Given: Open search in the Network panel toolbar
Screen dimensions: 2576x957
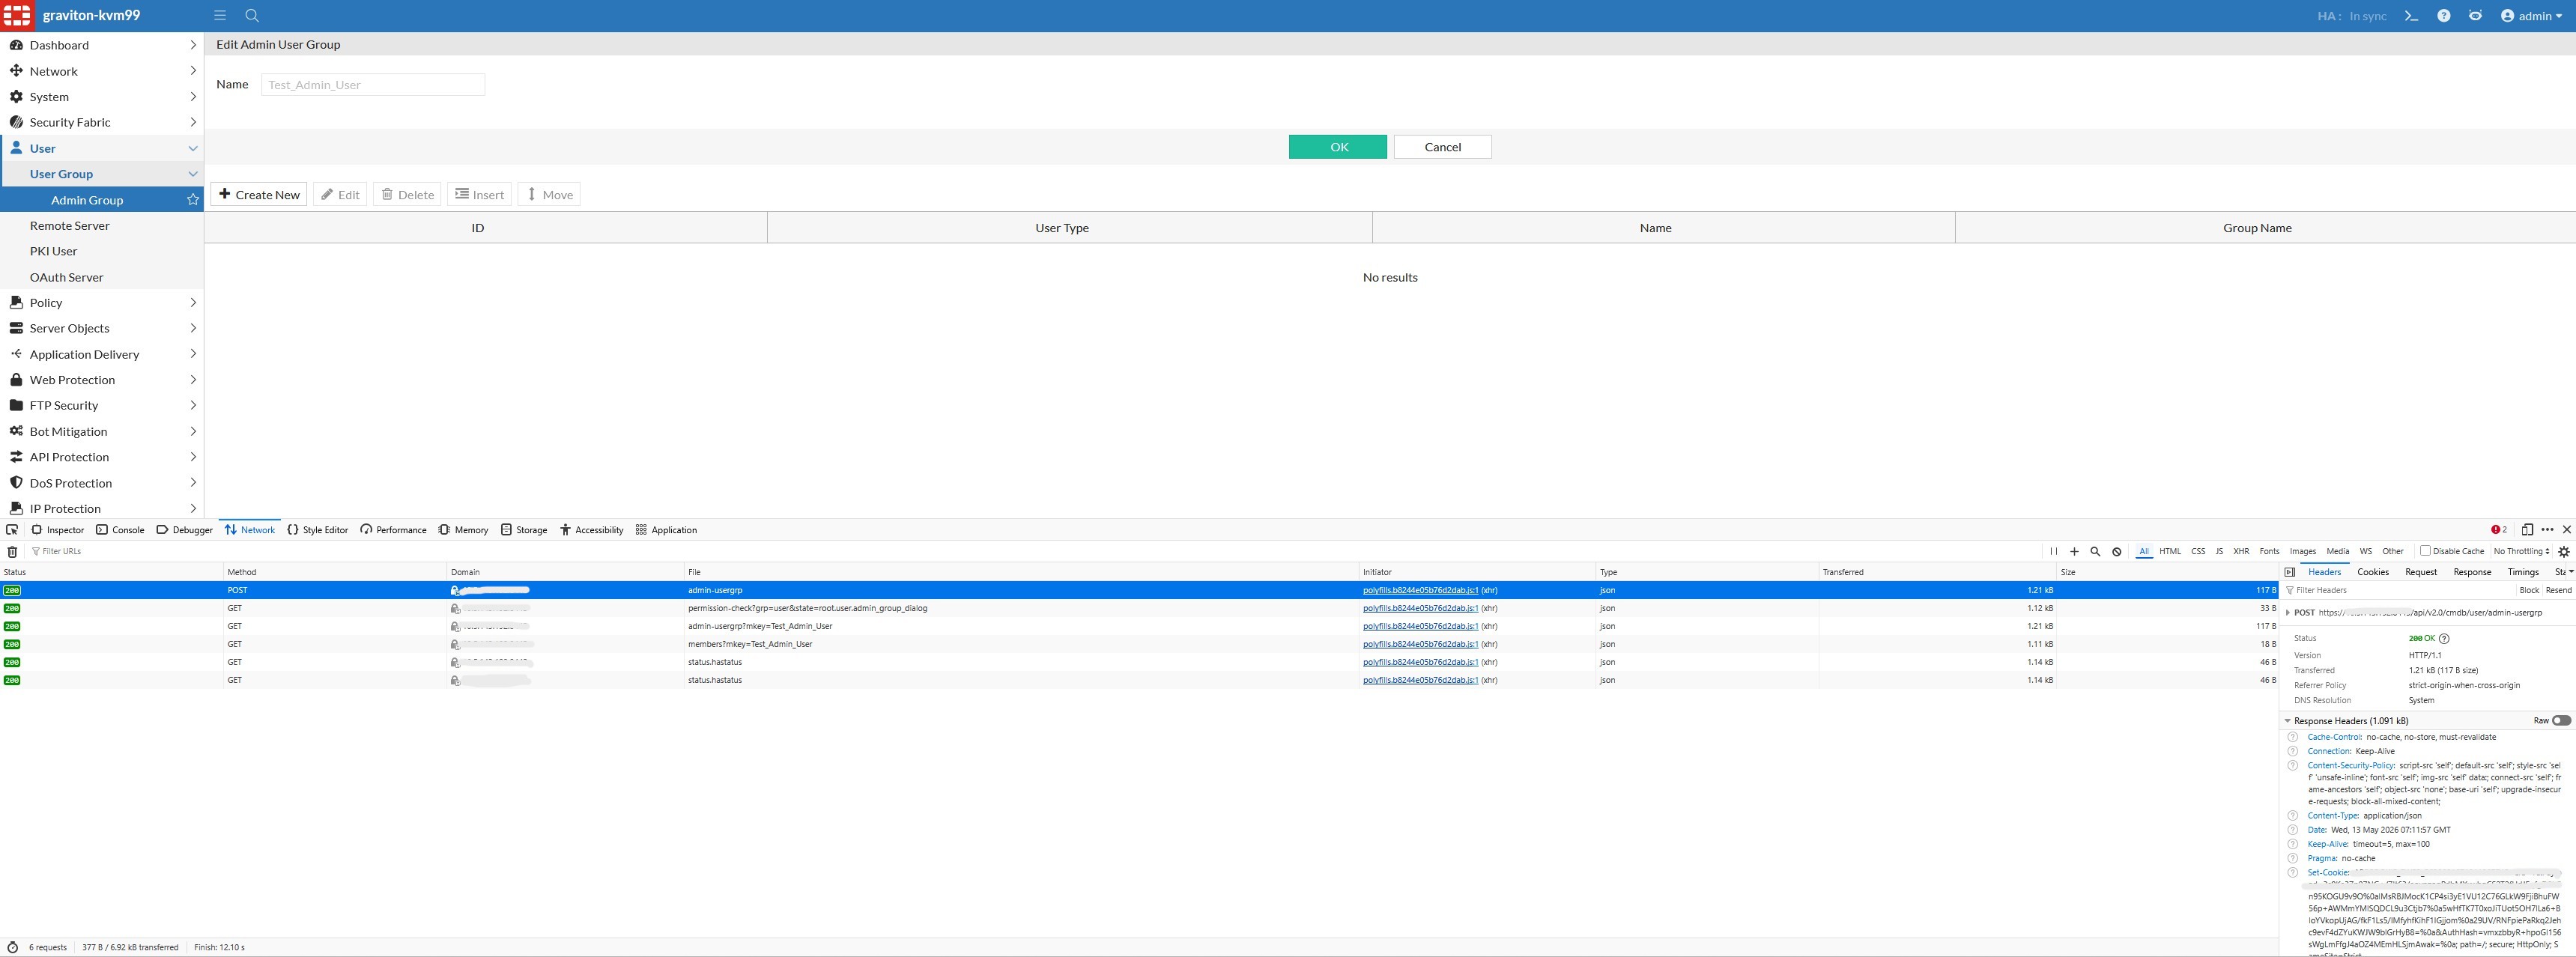Looking at the screenshot, I should [2095, 551].
